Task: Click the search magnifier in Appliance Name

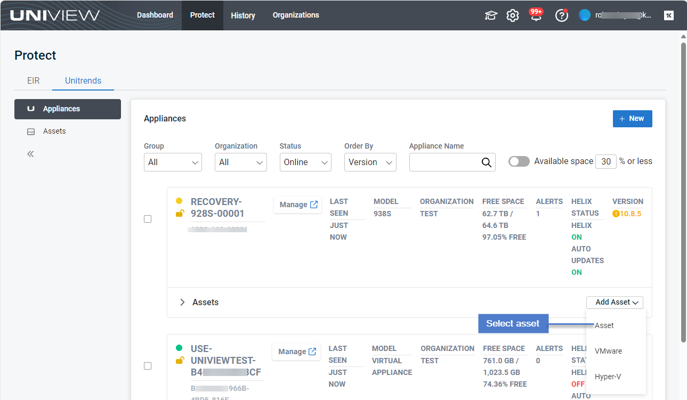Action: click(x=486, y=162)
